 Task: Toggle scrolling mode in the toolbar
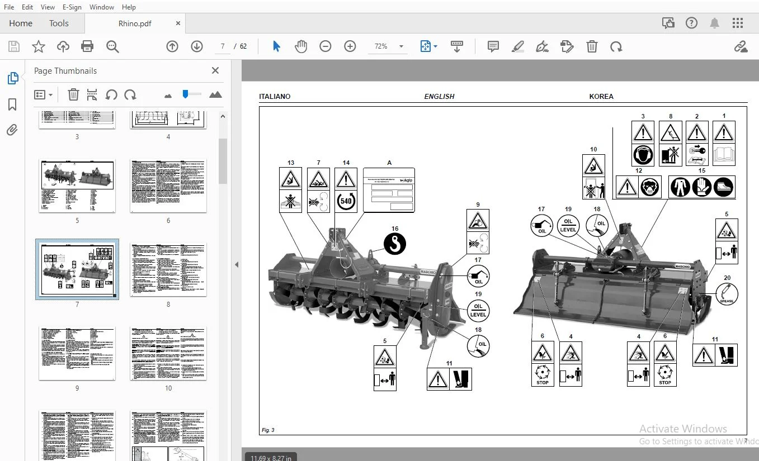click(x=457, y=46)
